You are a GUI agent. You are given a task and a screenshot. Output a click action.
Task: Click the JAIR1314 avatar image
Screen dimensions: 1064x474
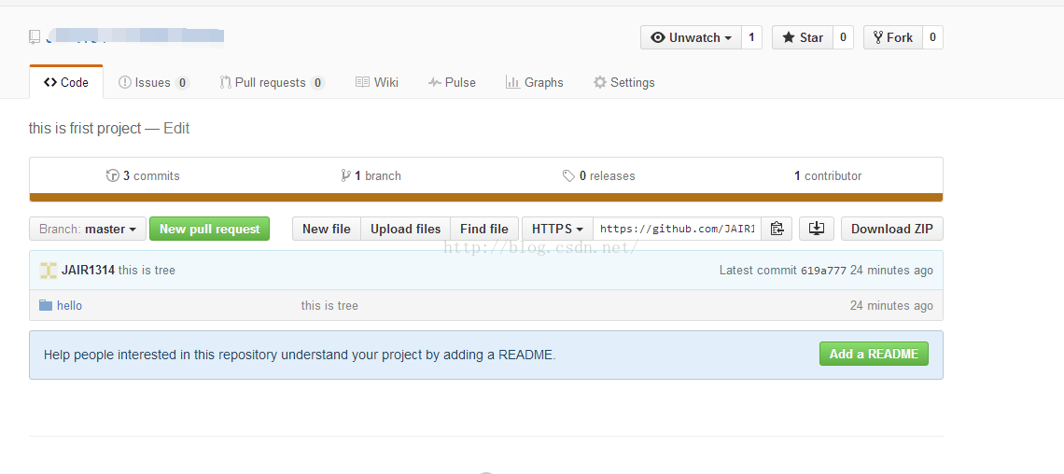[49, 270]
